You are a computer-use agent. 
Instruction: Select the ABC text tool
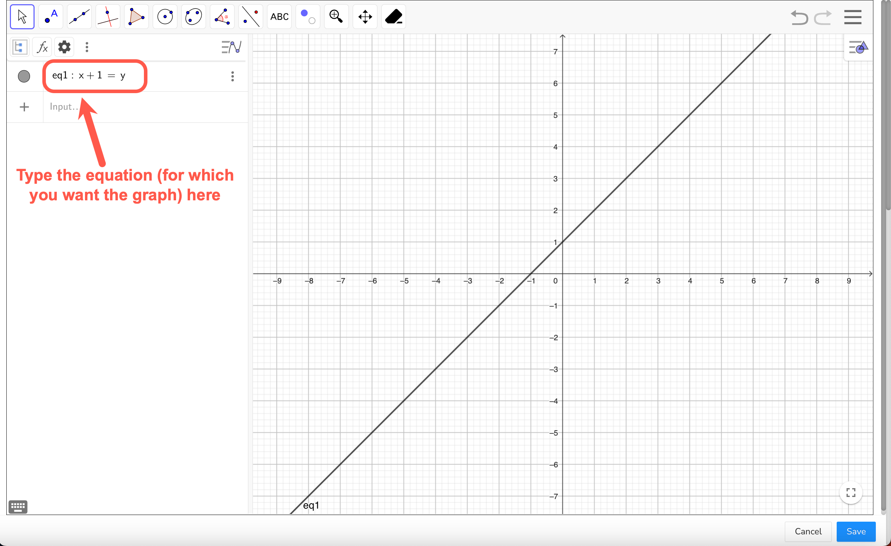point(279,16)
